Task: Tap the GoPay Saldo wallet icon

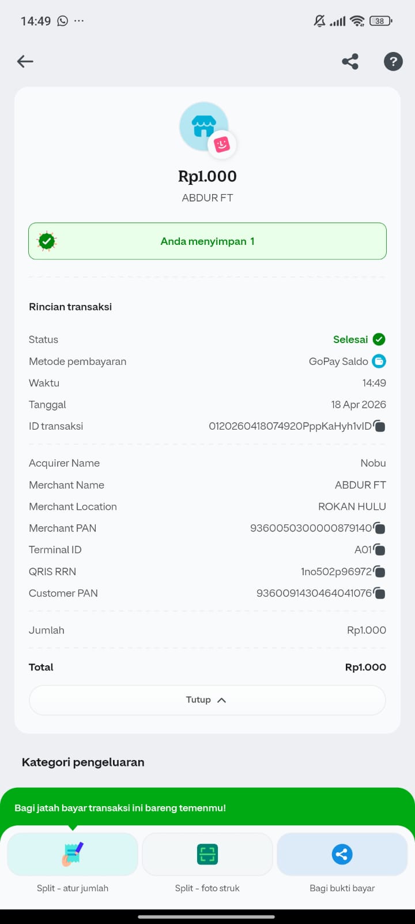Action: pyautogui.click(x=379, y=362)
